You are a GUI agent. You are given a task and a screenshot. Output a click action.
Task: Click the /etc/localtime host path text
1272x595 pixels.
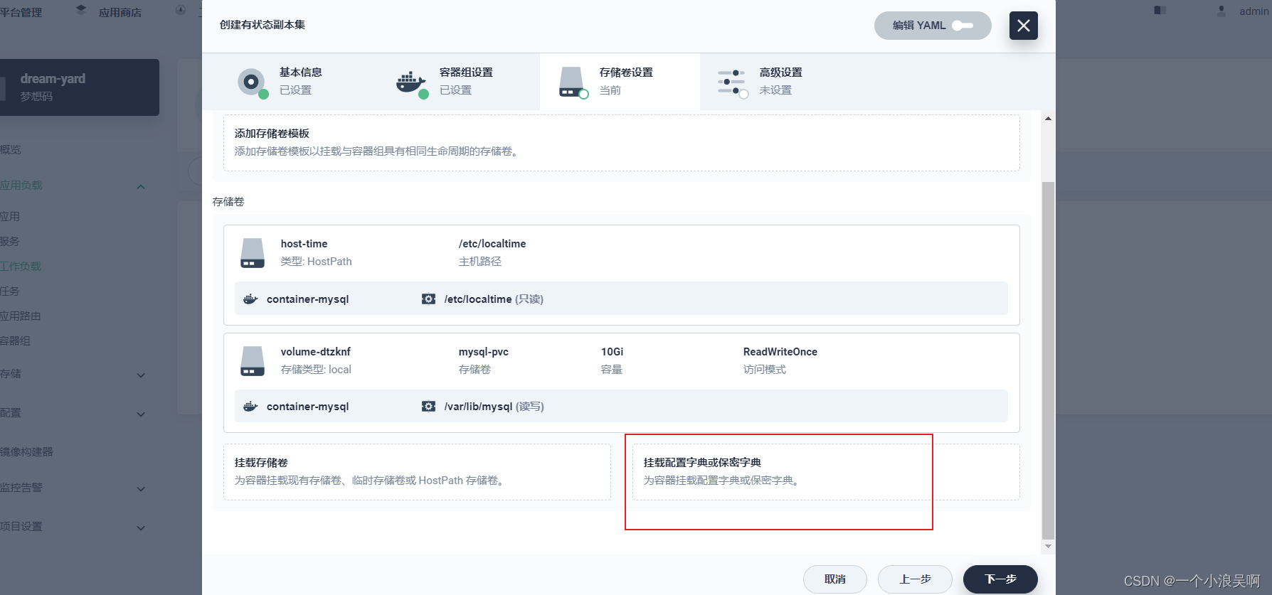click(492, 244)
